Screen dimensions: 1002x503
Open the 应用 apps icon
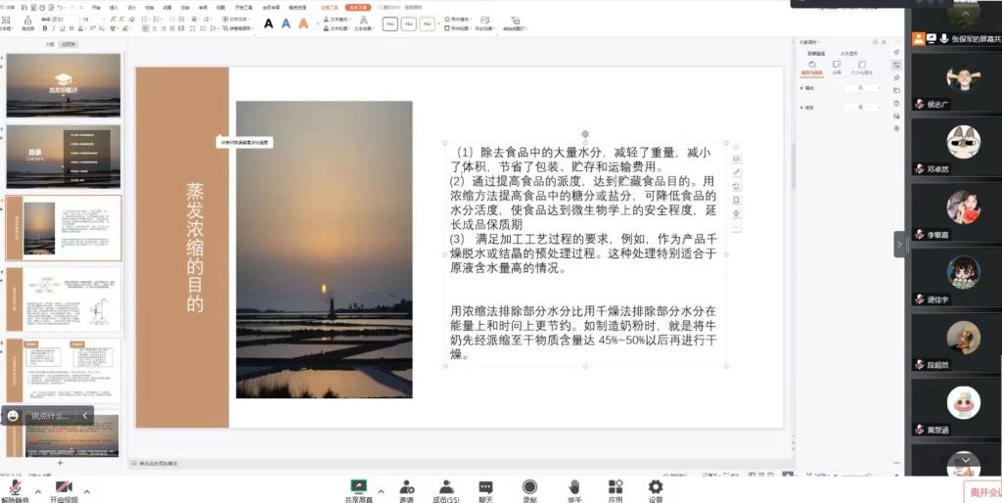(615, 487)
